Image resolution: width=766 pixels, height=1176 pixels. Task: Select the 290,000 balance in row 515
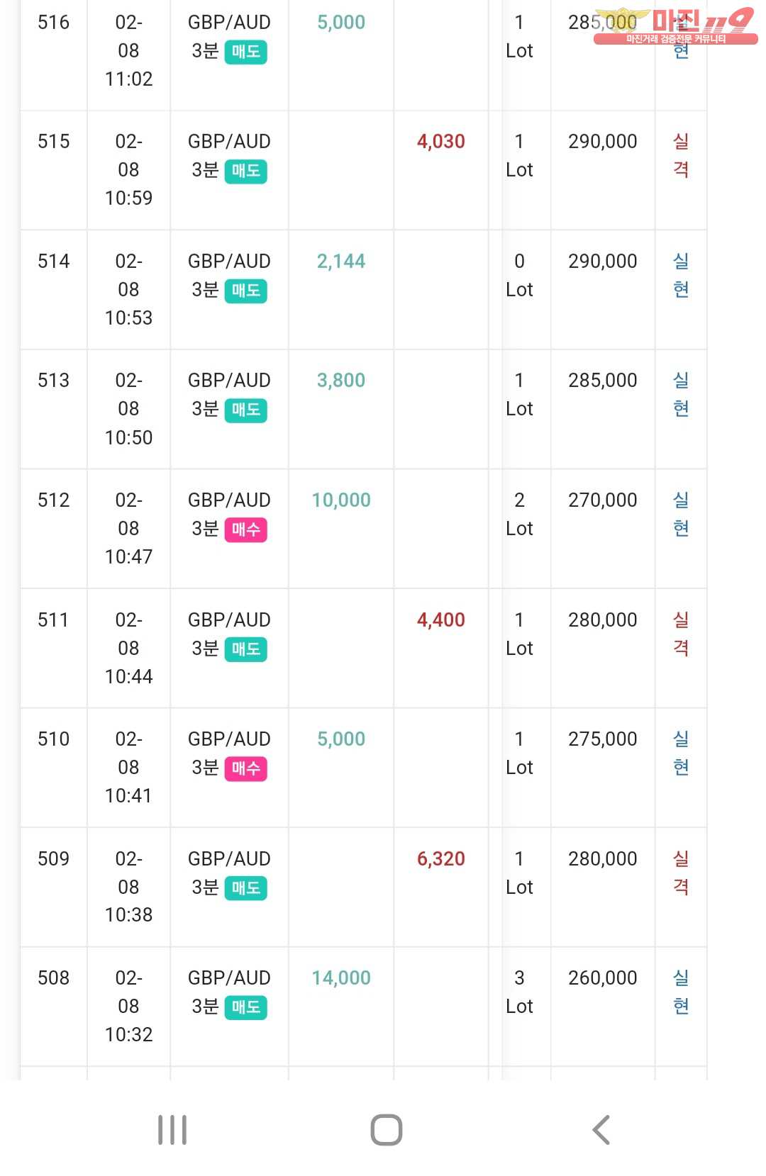click(603, 142)
